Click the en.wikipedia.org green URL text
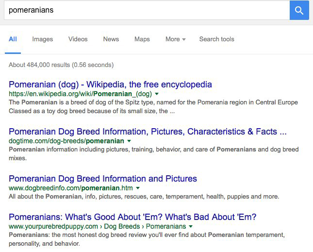The height and width of the screenshot is (252, 313). [80, 94]
